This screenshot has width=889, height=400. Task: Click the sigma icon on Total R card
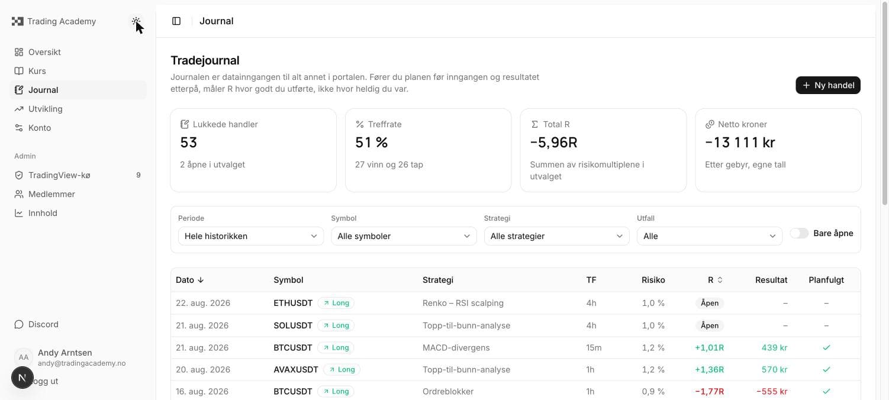[x=534, y=124]
